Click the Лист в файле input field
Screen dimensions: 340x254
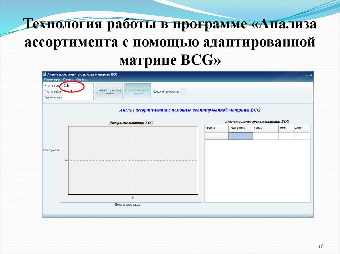tap(78, 92)
